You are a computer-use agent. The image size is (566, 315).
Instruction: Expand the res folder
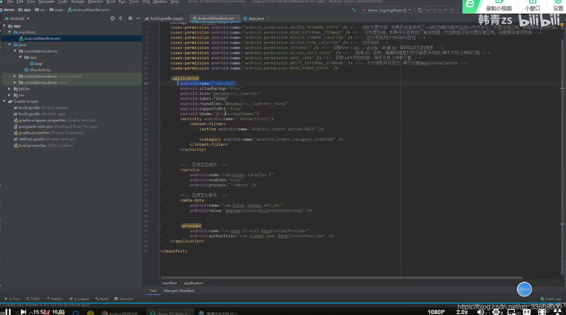tap(9, 95)
